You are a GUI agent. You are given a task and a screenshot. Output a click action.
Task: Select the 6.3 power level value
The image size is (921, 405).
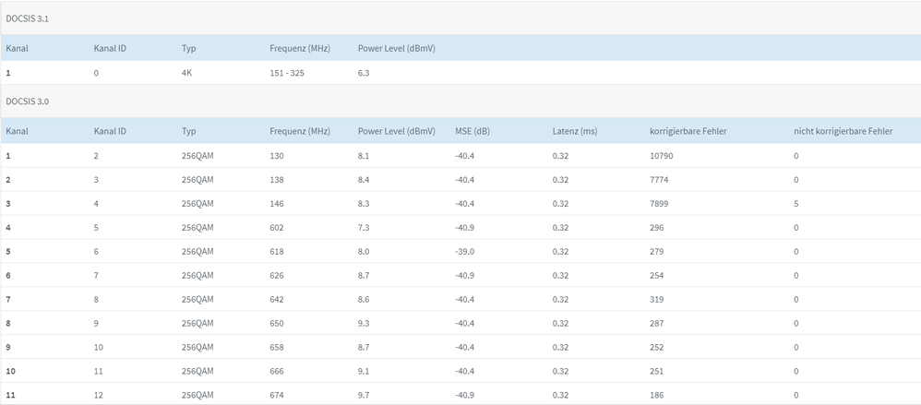pyautogui.click(x=365, y=72)
